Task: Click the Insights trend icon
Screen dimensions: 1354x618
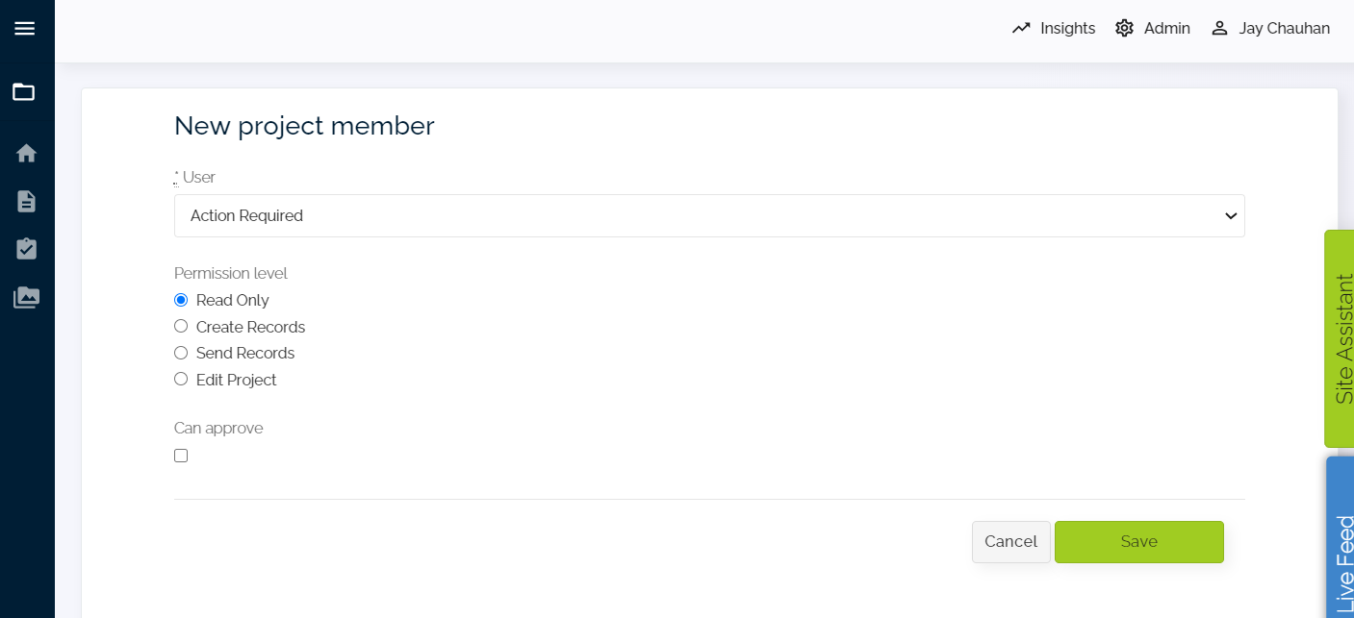Action: (1021, 29)
